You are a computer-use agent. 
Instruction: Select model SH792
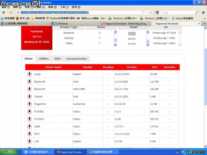coord(132,44)
